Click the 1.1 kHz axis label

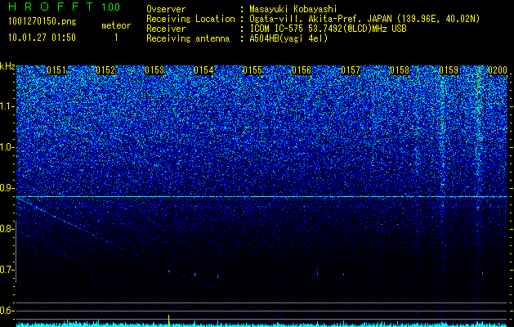point(7,106)
